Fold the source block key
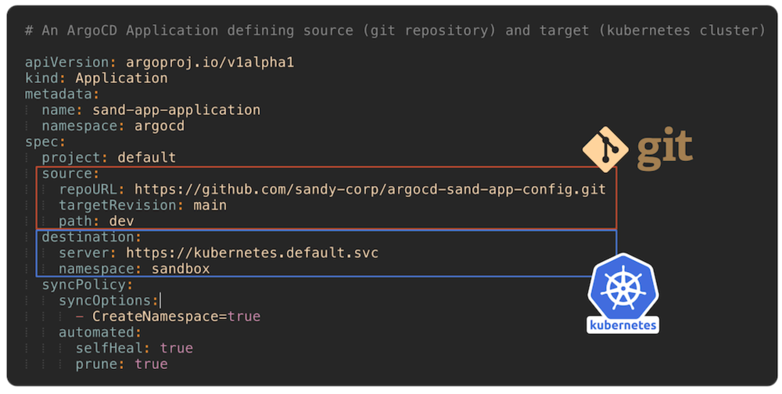The height and width of the screenshot is (394, 782). pyautogui.click(x=70, y=173)
